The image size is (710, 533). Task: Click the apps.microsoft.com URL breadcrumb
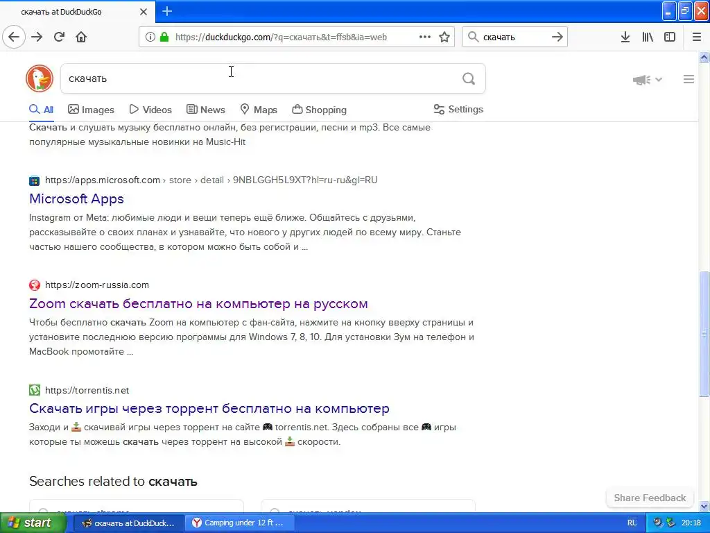pyautogui.click(x=211, y=180)
